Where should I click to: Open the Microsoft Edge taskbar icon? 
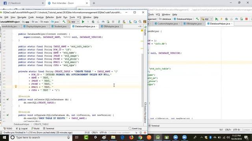pos(122,137)
